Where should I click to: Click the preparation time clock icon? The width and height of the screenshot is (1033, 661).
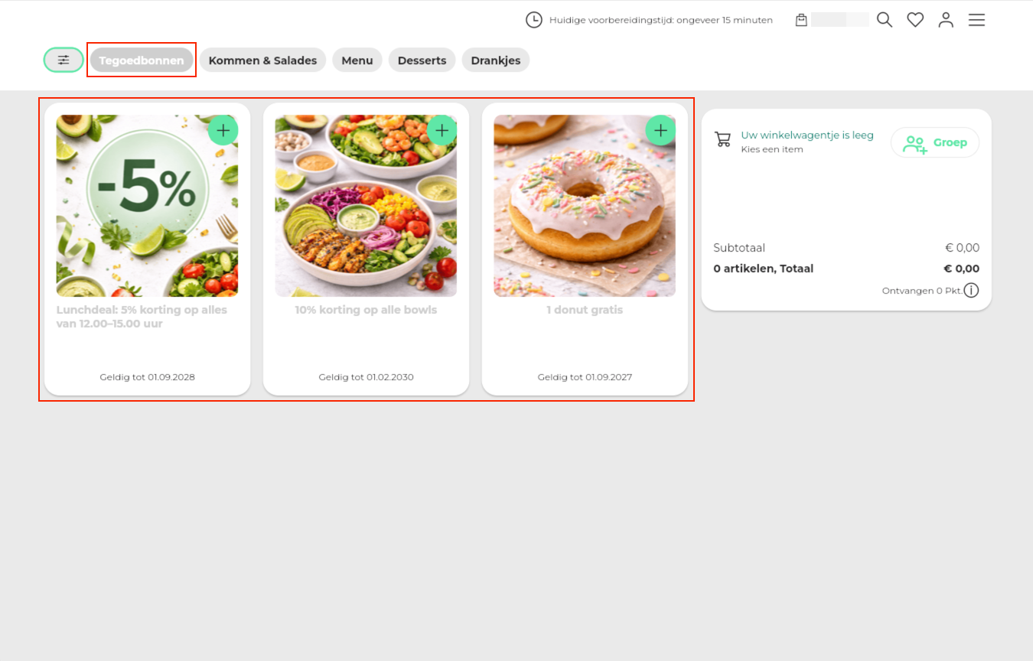[x=533, y=20]
